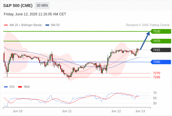Screen dimensions: 172x116
Task: Click the 7415 black current price tag
Action: (161, 50)
